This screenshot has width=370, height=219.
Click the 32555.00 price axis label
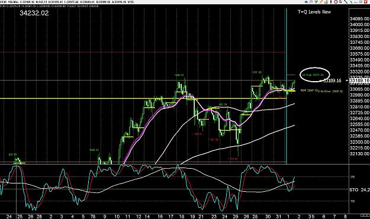click(359, 124)
